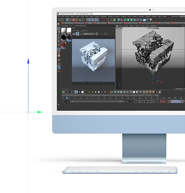The width and height of the screenshot is (185, 193).
Task: Open the small dropdown atop the viewport
Action: coord(153,28)
